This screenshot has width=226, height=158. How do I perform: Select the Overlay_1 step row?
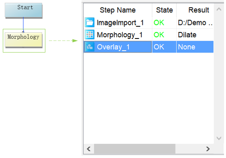coord(149,47)
